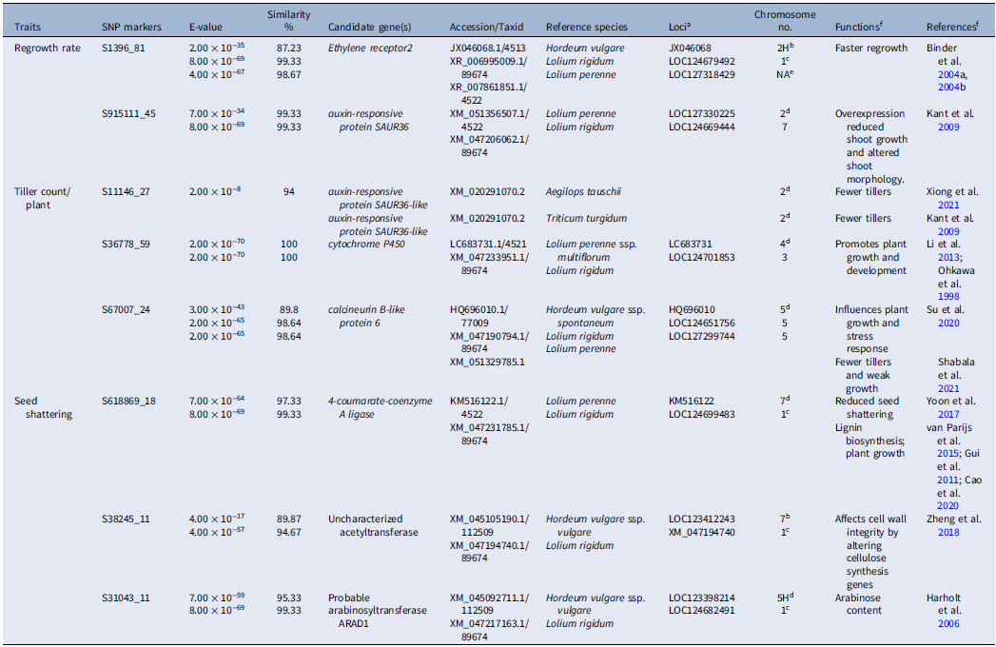Click locus LOC124669444

[x=702, y=127]
